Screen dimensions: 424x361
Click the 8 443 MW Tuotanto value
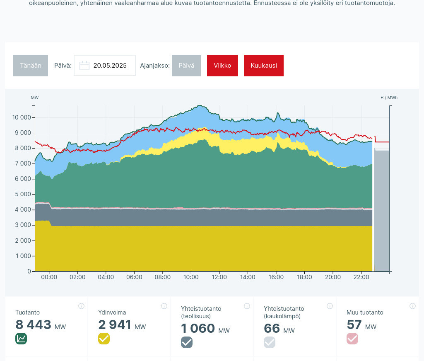(34, 325)
